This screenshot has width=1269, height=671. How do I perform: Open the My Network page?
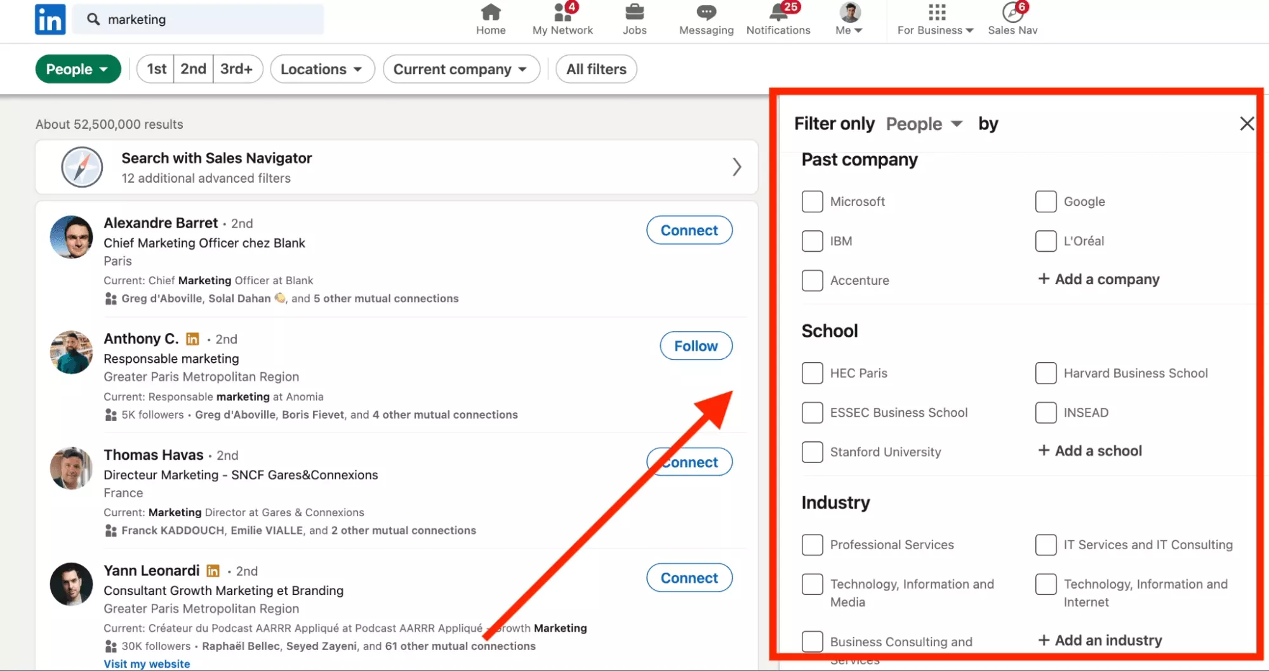[561, 19]
